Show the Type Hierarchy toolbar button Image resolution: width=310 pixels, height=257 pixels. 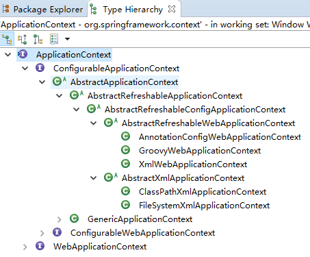(7, 39)
